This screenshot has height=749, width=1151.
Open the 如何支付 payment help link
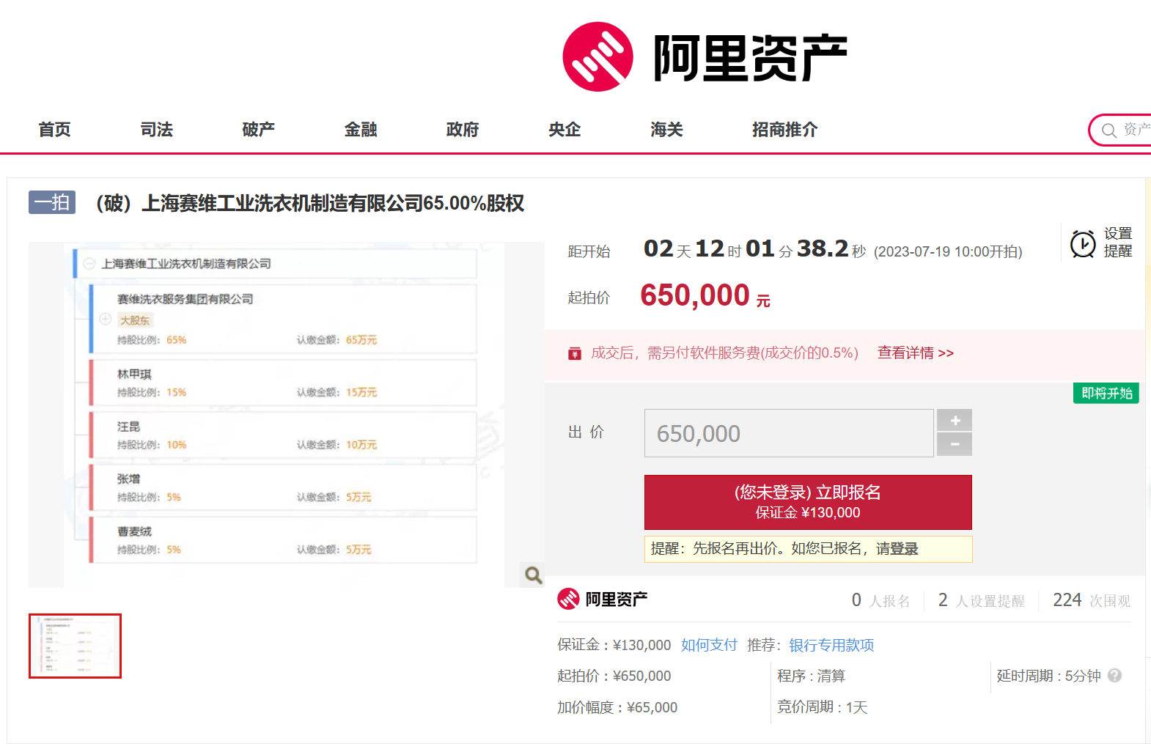click(709, 645)
